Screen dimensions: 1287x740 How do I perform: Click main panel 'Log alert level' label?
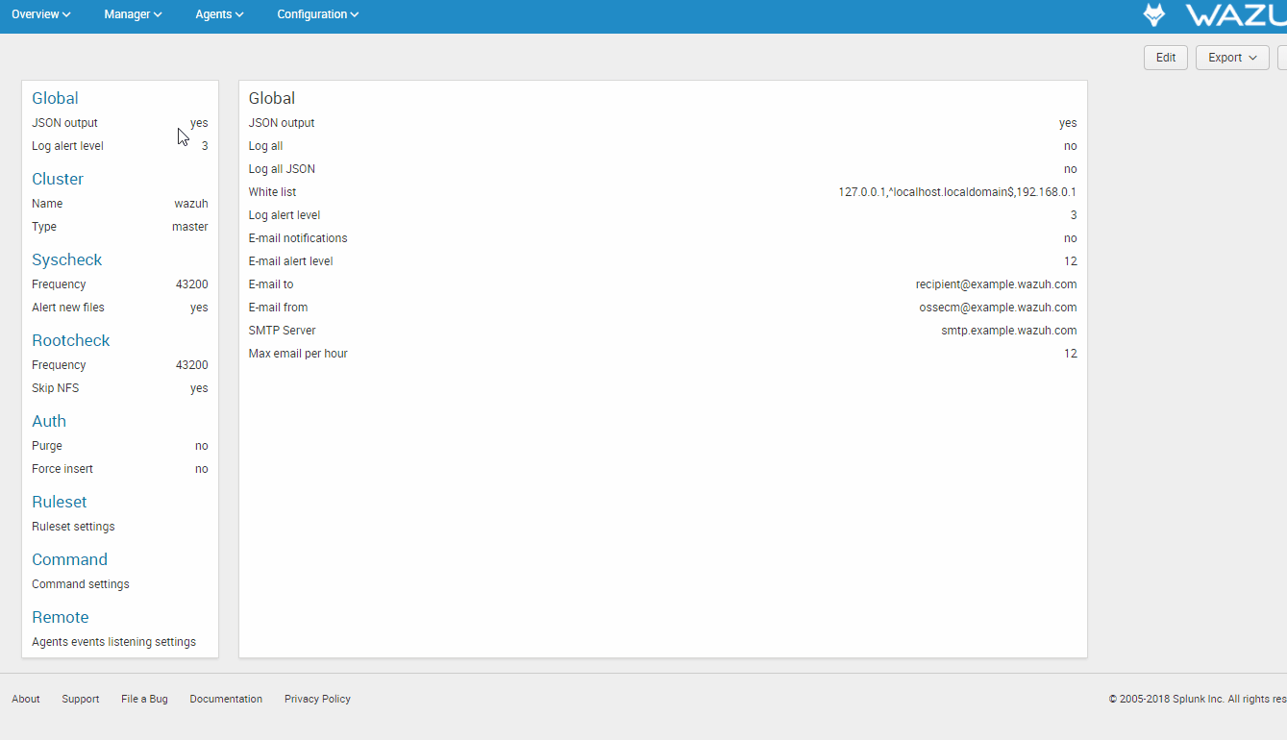[x=285, y=215]
